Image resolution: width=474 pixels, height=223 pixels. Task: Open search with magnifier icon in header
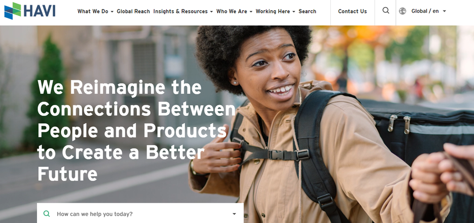pos(386,10)
